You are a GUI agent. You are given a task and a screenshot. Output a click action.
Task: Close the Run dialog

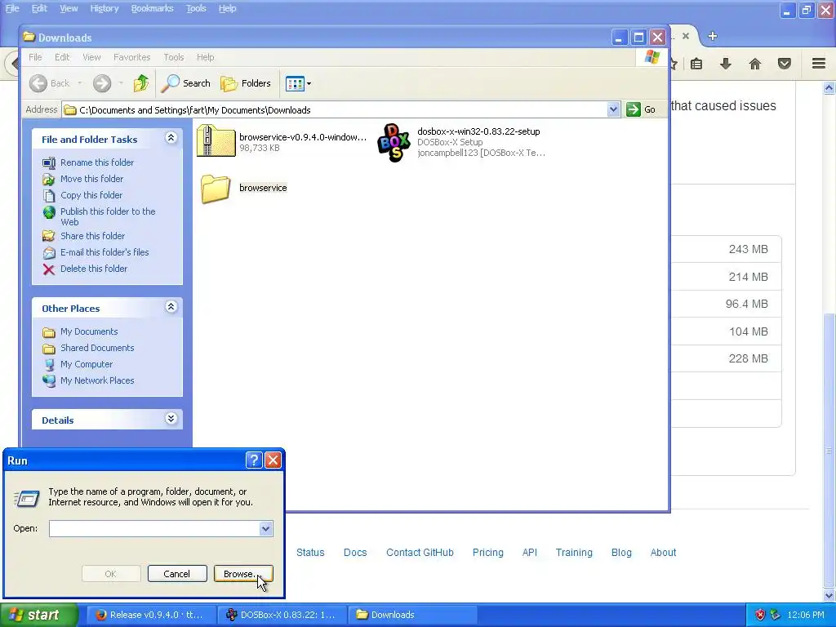tap(273, 460)
